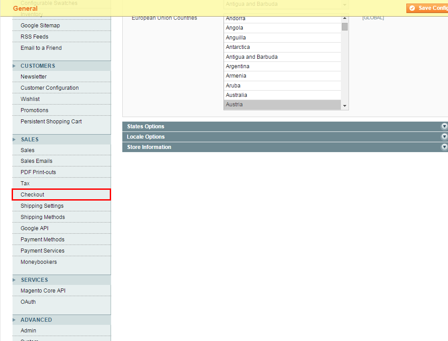
Task: Open the RSS Feeds configuration tab
Action: click(x=62, y=37)
